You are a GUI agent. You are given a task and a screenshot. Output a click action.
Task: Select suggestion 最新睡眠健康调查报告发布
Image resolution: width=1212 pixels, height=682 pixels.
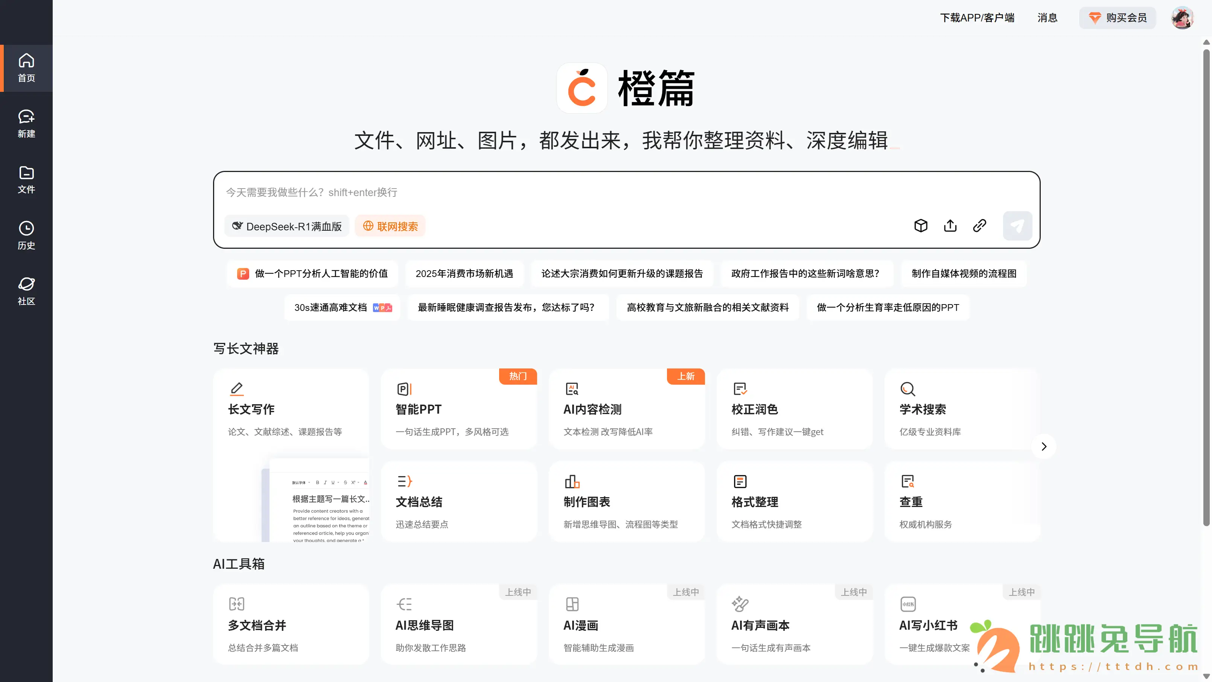point(508,308)
